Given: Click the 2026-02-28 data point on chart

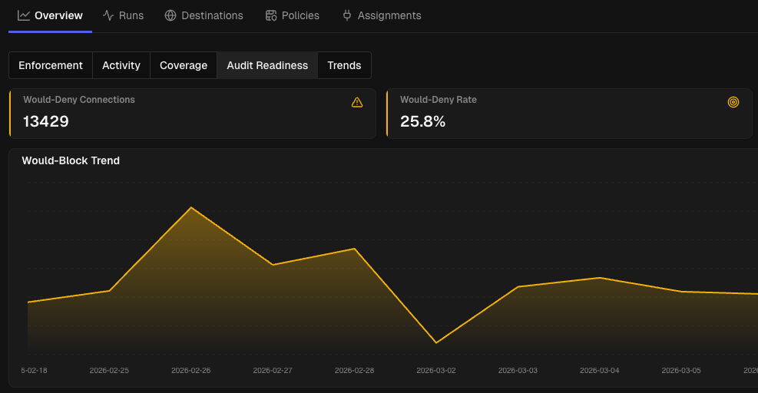Looking at the screenshot, I should tap(354, 249).
